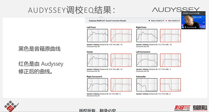Click the 'Sound United' name tag on webcam
The image size is (209, 112).
pos(191,27)
